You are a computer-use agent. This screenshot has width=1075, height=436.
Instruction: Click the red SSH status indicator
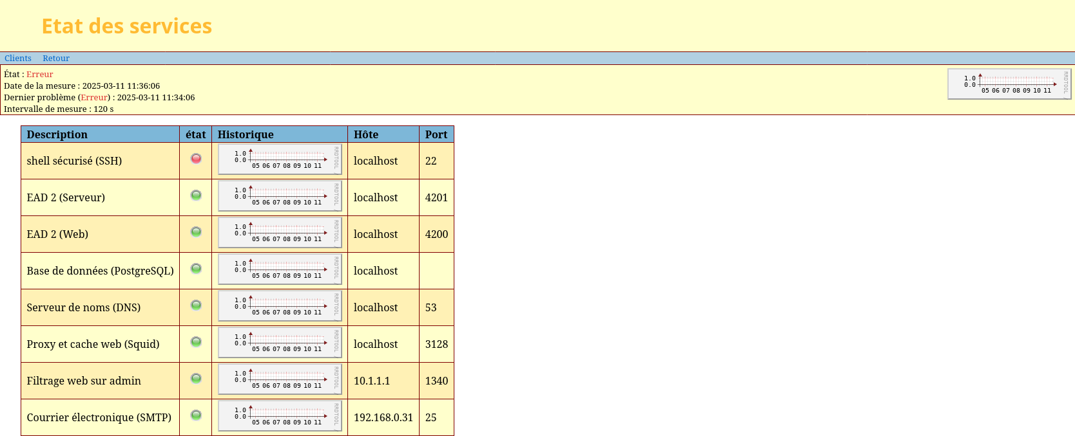tap(196, 158)
